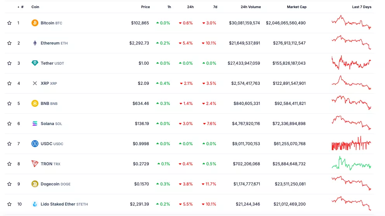385x216 pixels.
Task: Sort coins by Price column header
Action: click(145, 7)
